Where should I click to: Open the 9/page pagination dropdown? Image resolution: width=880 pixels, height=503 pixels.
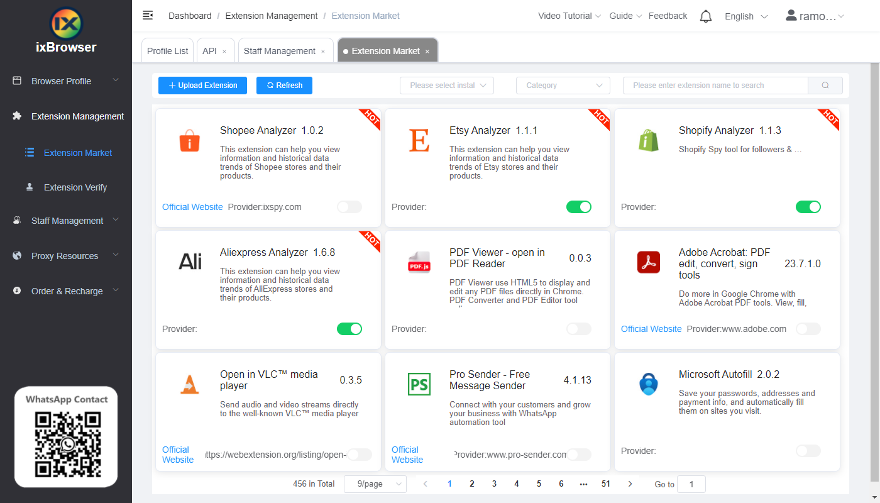[375, 484]
